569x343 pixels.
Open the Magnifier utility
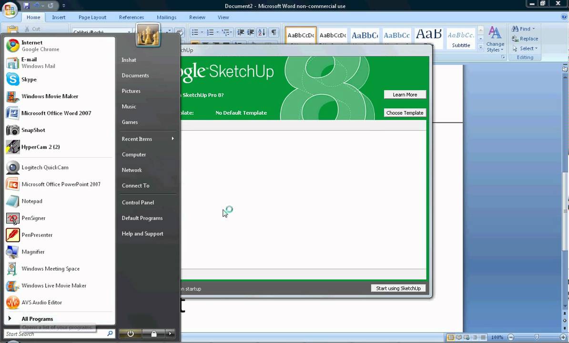(60, 252)
